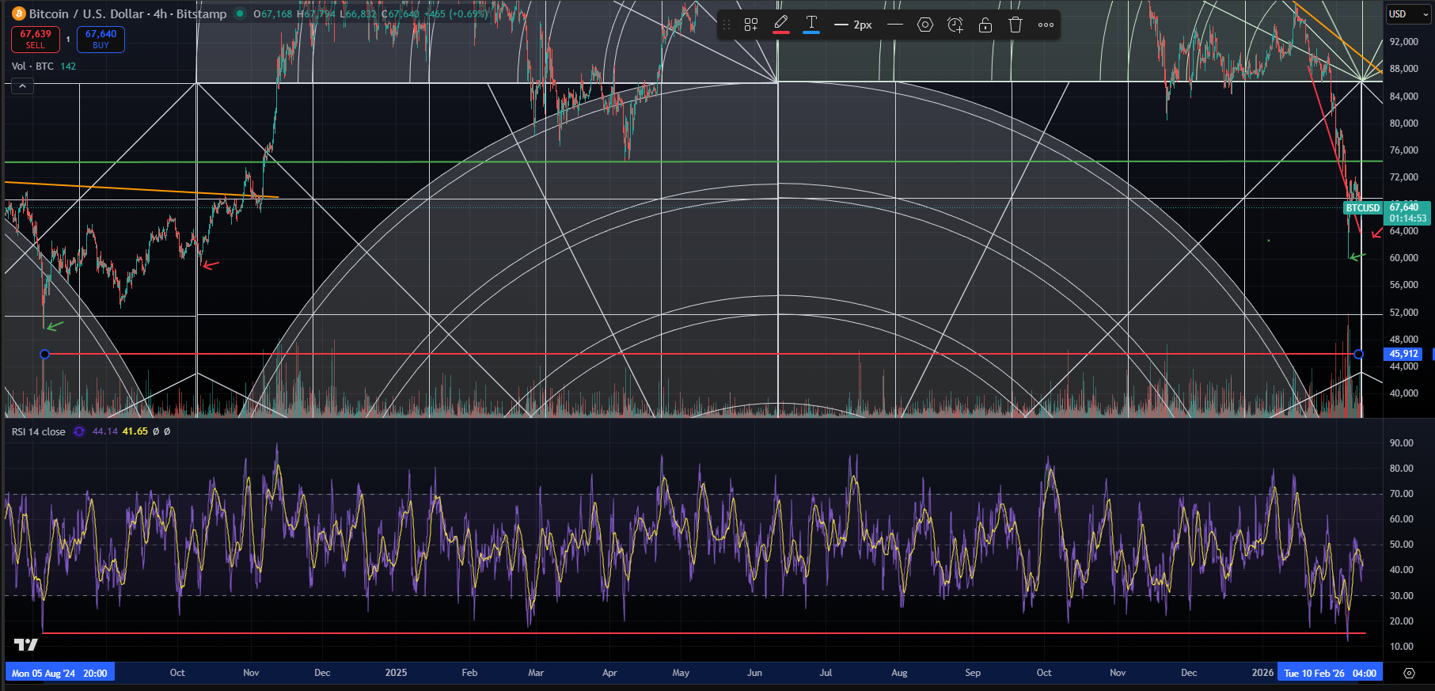Viewport: 1435px width, 691px height.
Task: Select right anchor of red horizontal line
Action: [1359, 354]
